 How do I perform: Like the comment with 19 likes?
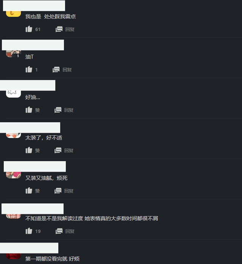tap(29, 231)
